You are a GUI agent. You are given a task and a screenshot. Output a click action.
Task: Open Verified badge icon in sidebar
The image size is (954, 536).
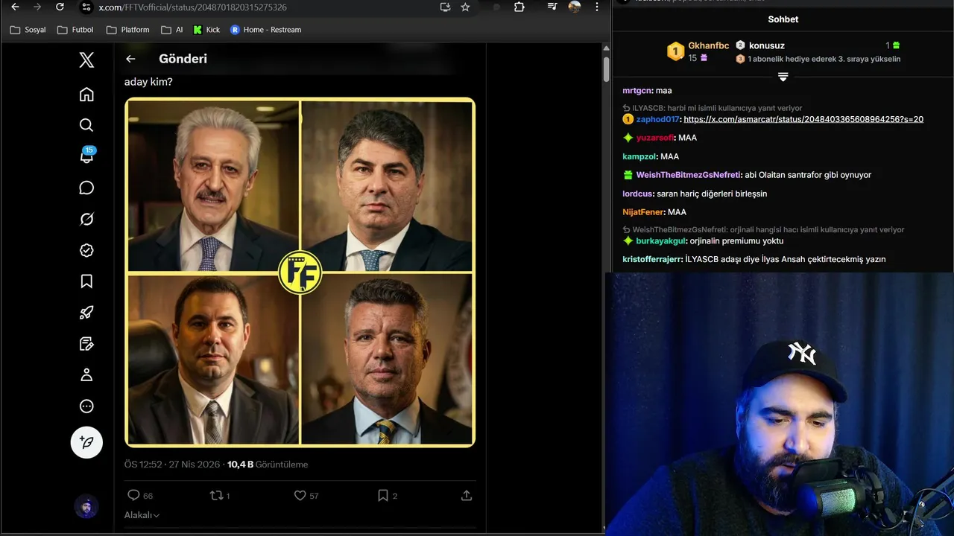[86, 250]
